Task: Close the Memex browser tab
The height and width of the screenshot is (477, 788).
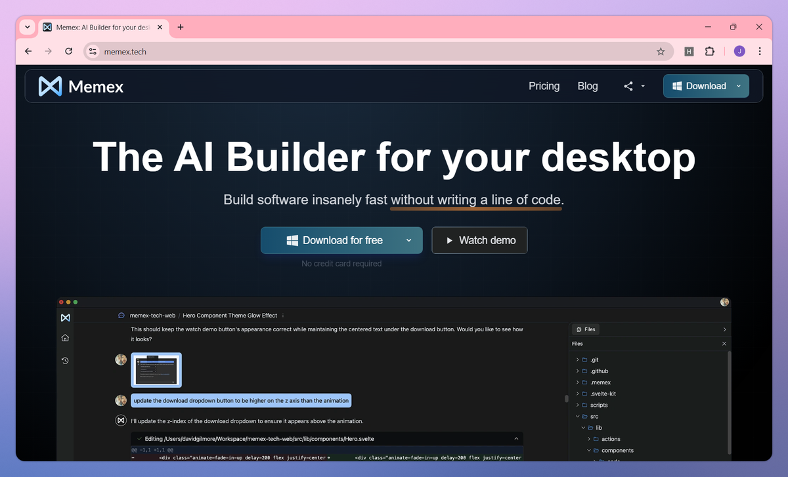Action: click(158, 27)
